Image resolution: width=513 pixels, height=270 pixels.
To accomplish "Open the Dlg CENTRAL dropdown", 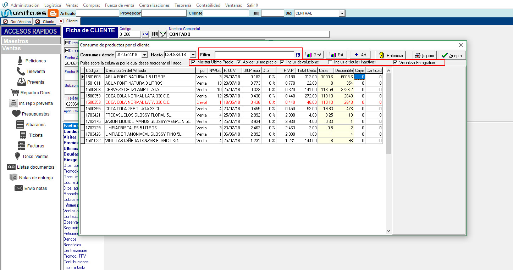I will (342, 13).
